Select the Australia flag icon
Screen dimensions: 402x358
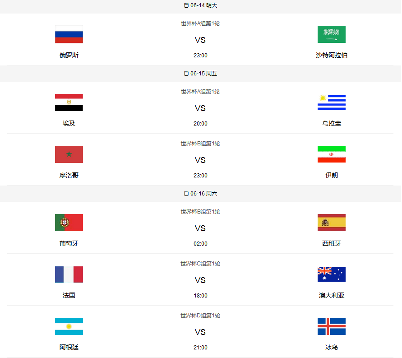[x=331, y=274]
